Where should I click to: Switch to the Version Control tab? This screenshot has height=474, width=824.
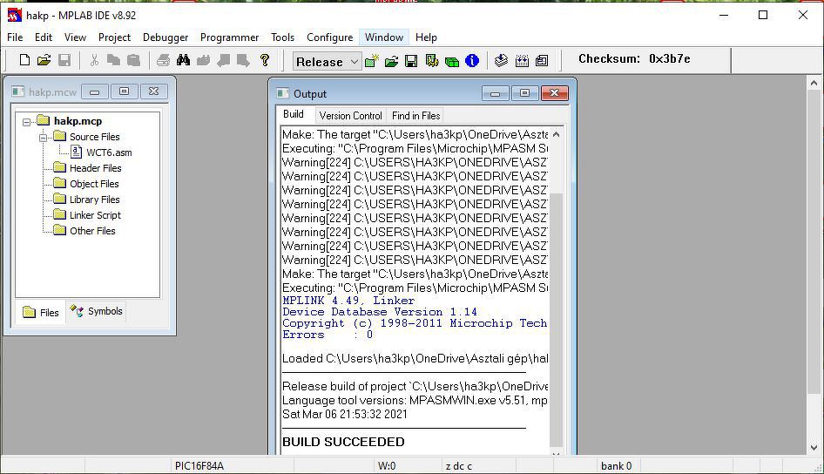(350, 116)
